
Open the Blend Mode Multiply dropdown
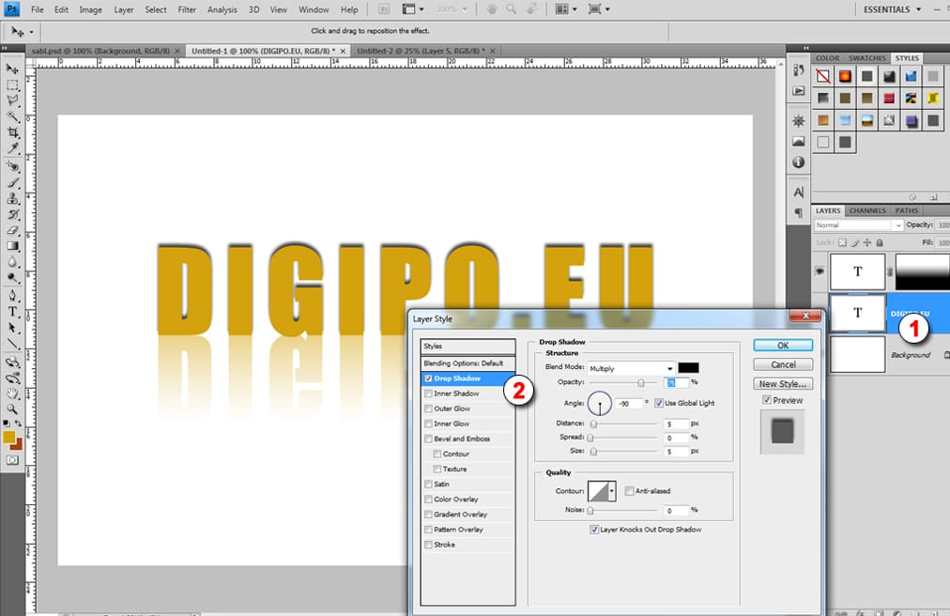631,368
